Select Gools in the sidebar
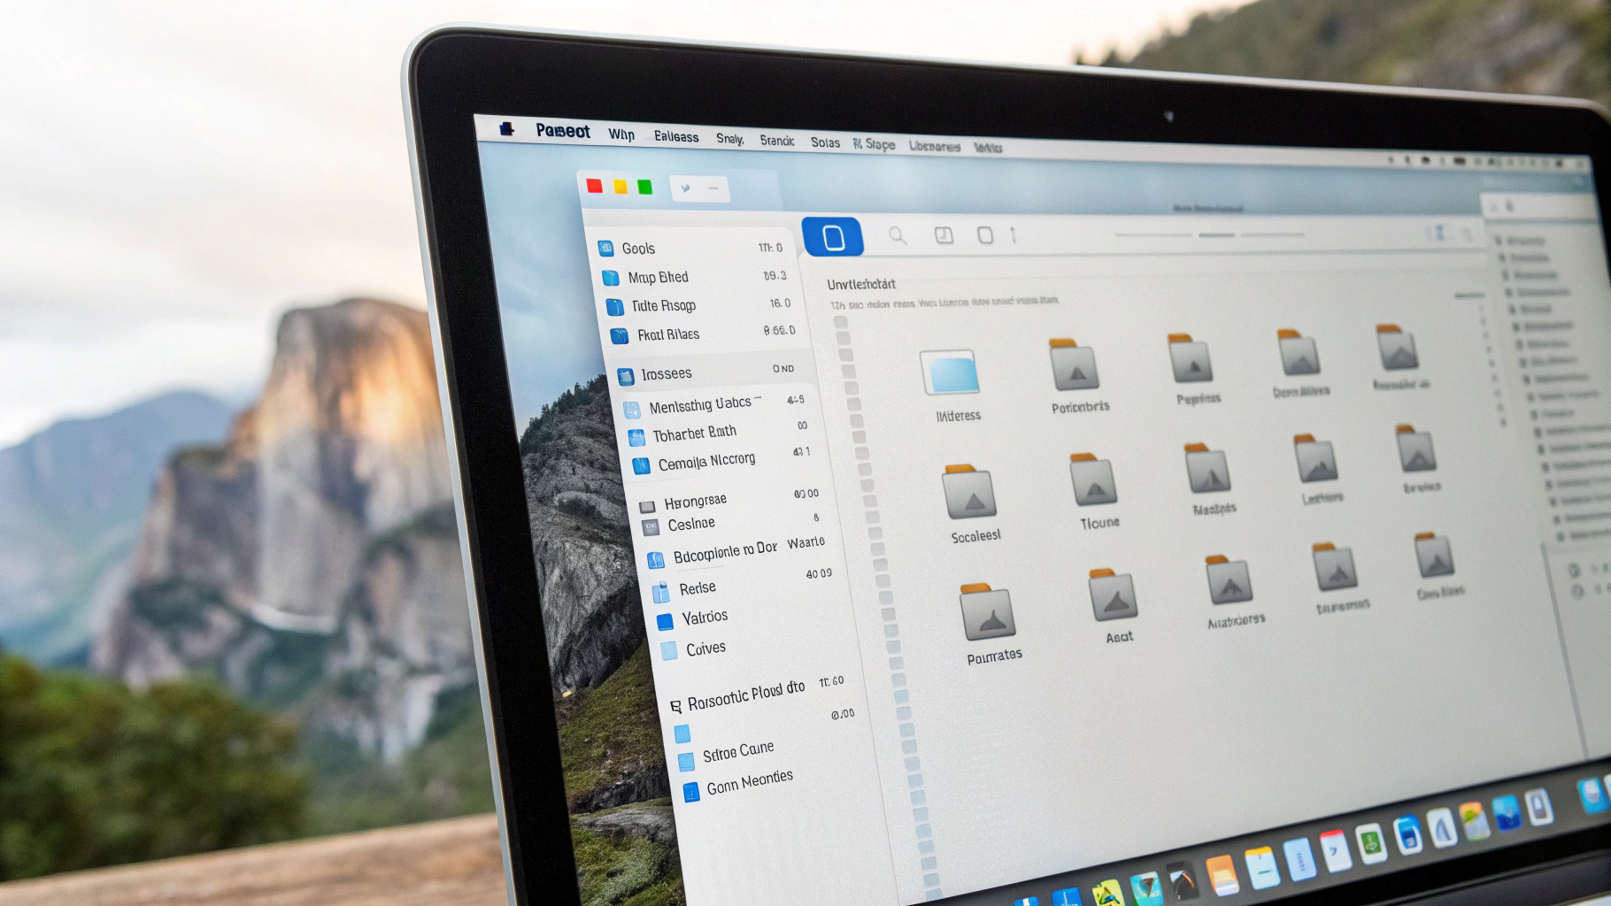Viewport: 1611px width, 906px height. tap(638, 249)
